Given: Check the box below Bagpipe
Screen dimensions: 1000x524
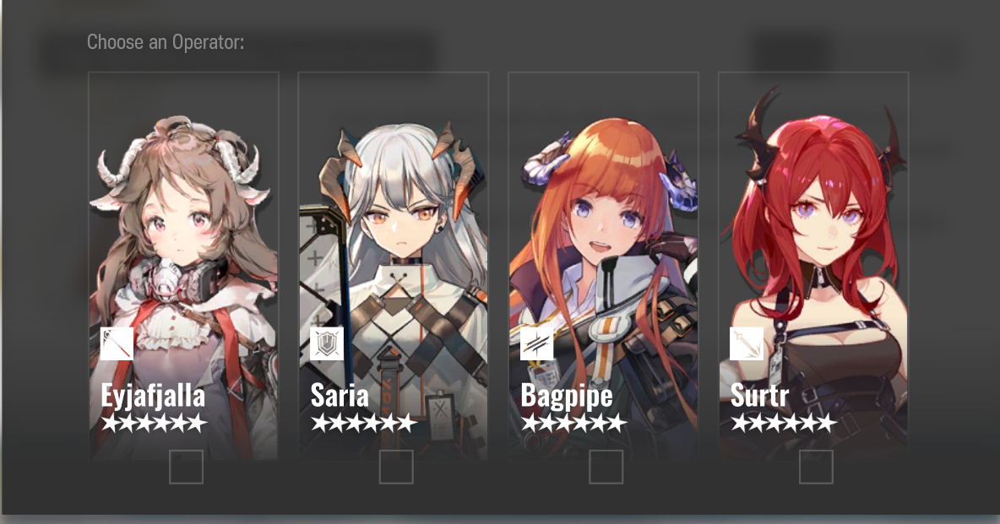Looking at the screenshot, I should pyautogui.click(x=606, y=467).
